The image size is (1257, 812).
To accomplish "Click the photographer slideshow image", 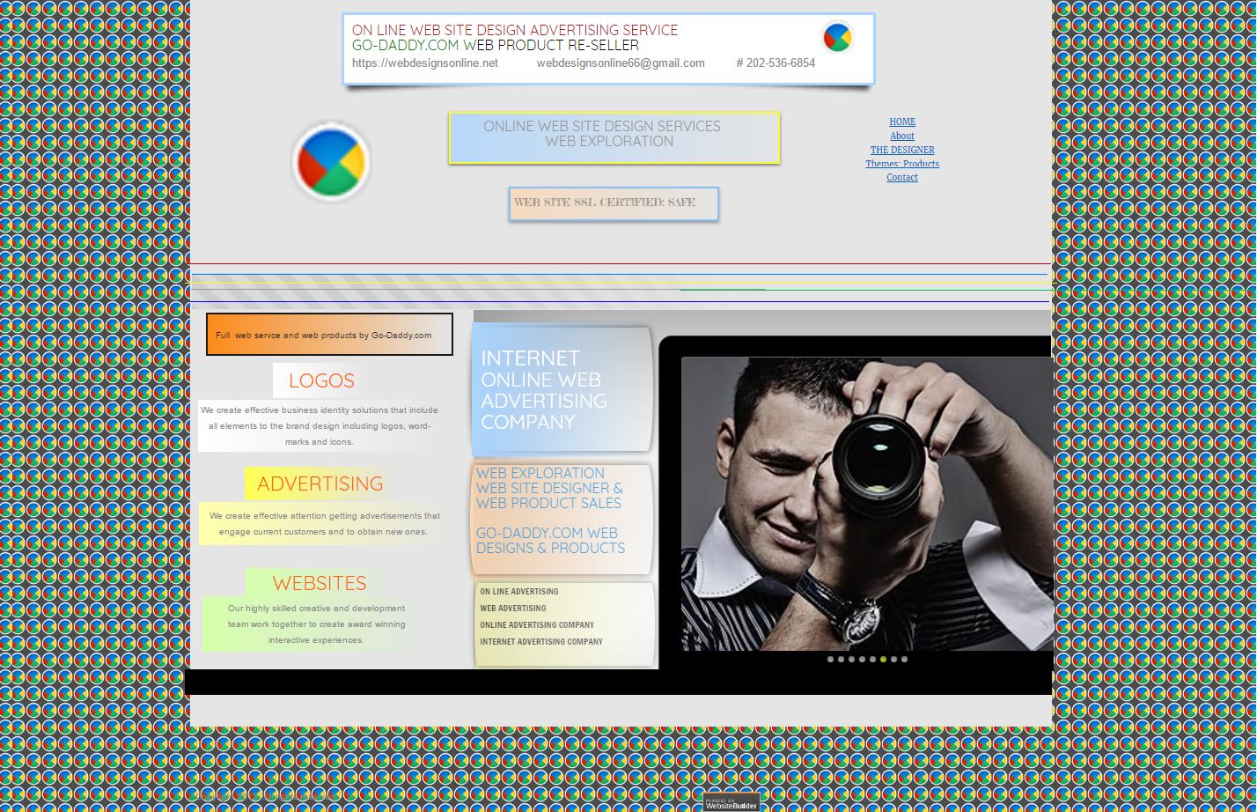I will (867, 504).
